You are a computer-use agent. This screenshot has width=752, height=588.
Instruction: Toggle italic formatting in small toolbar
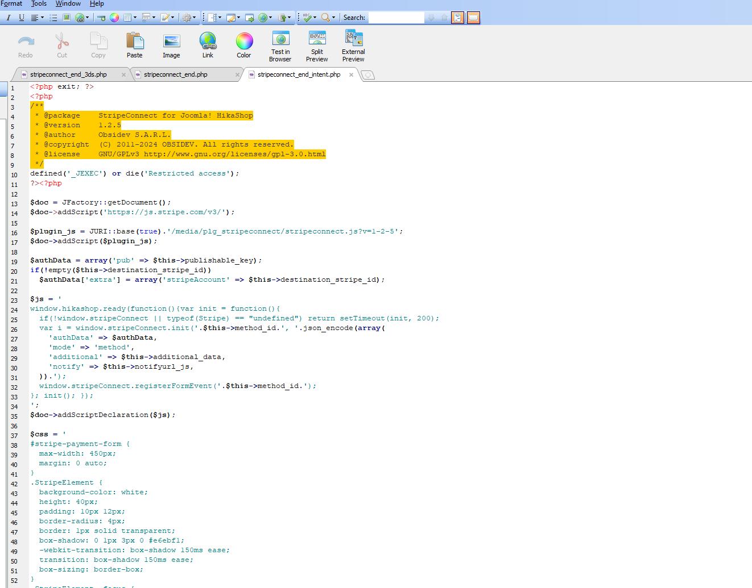coord(9,18)
